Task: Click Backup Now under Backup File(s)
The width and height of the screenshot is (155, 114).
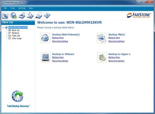Action: [x=114, y=38]
